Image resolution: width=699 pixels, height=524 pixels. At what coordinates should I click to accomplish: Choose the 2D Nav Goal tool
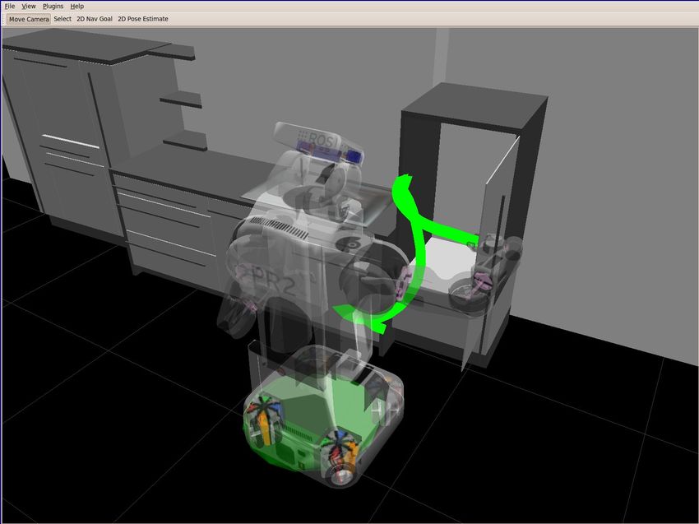coord(95,19)
